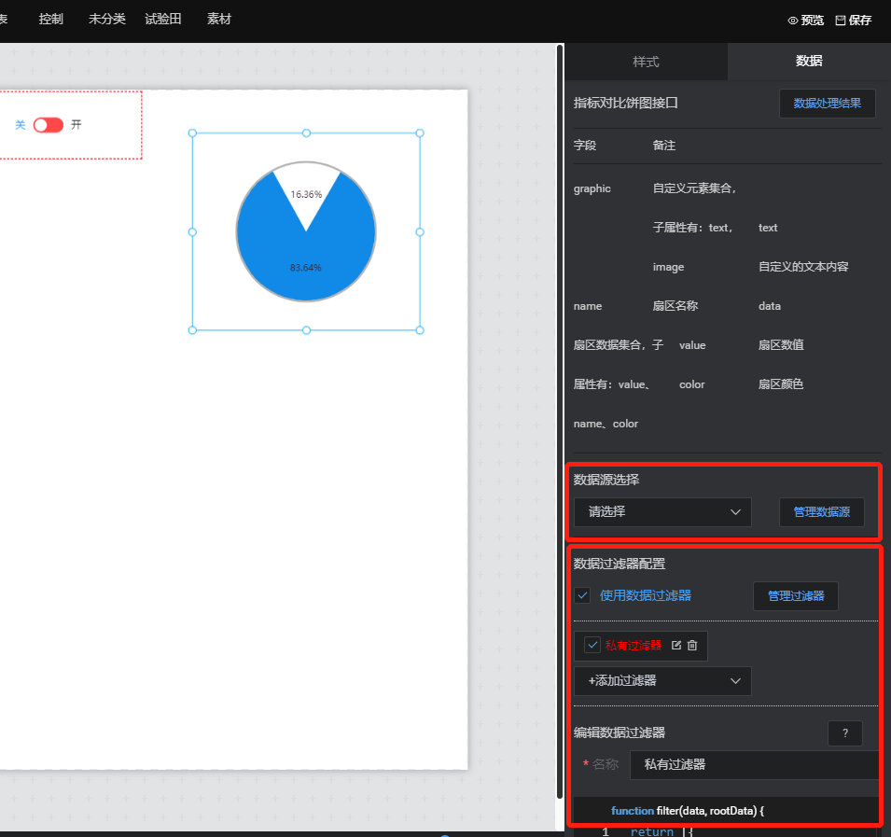Open the 请选择 data source dropdown
The height and width of the screenshot is (837, 891).
(662, 512)
